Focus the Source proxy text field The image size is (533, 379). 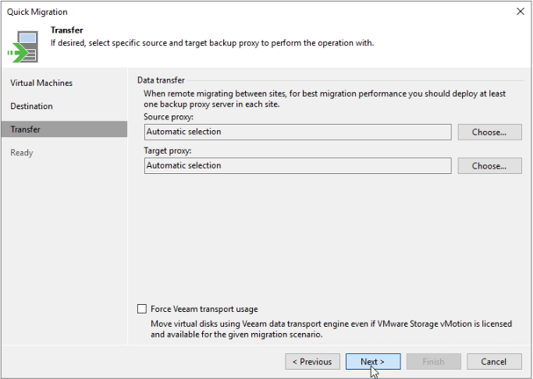point(298,132)
